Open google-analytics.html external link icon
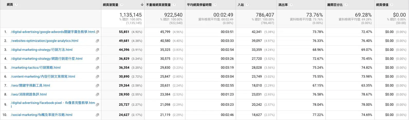This screenshot has height=120, width=409. (x=97, y=41)
